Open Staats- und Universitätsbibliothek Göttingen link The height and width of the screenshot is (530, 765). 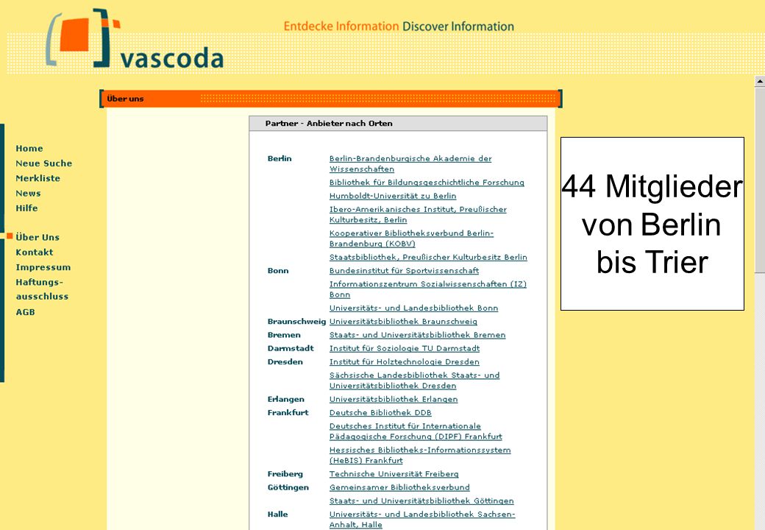(x=421, y=501)
